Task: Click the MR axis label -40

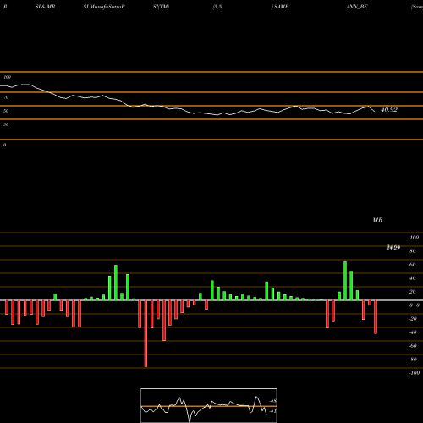Action: 413,332
